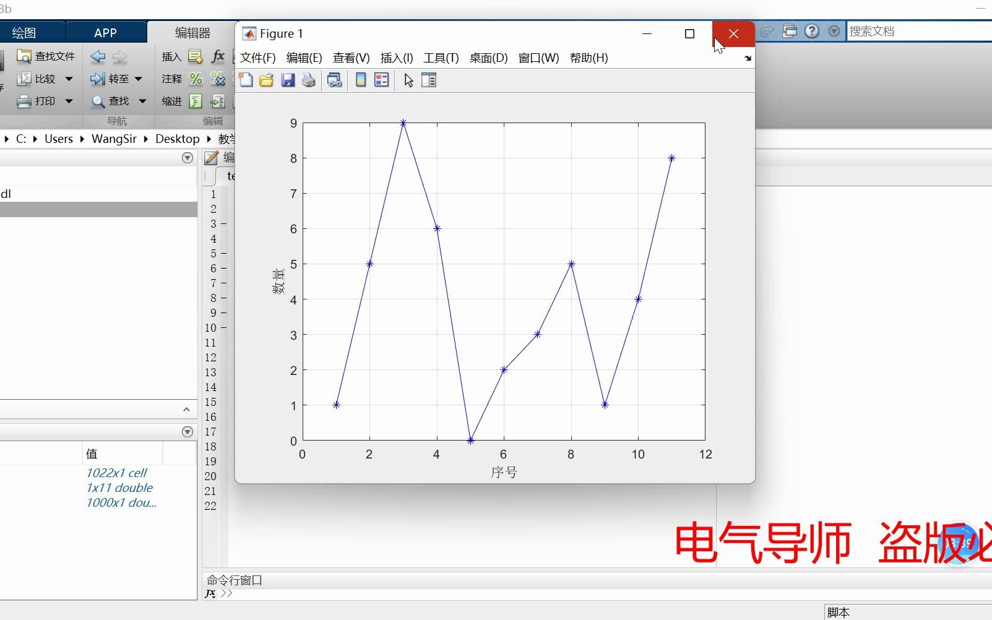Save the figure with floppy icon
The height and width of the screenshot is (620, 992).
point(288,80)
